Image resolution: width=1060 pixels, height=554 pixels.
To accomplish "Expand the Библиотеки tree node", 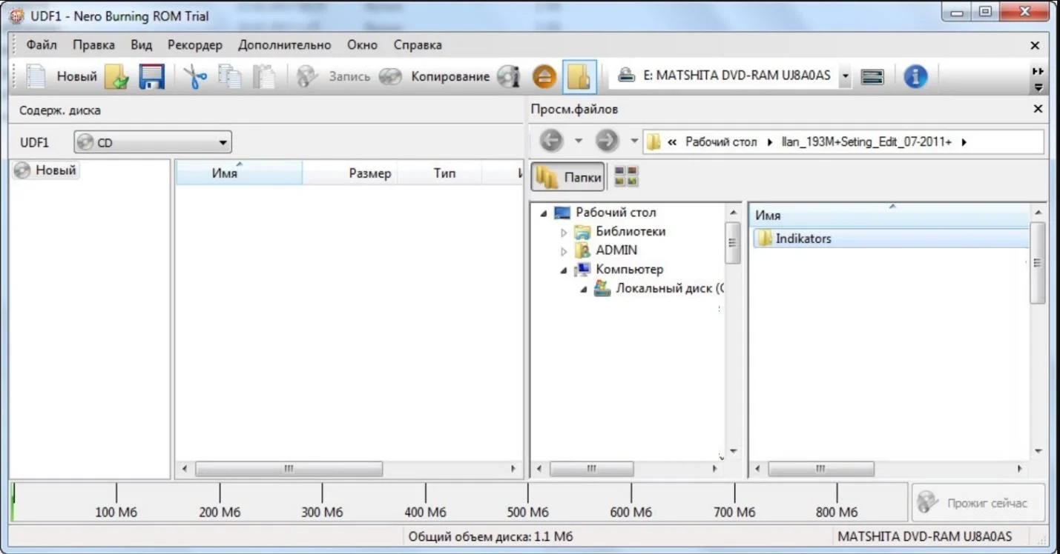I will pyautogui.click(x=564, y=232).
